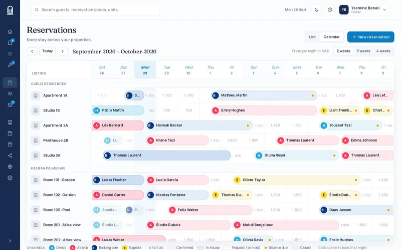Open Giulia Rossi reservation
The height and width of the screenshot is (250, 401).
point(296,155)
